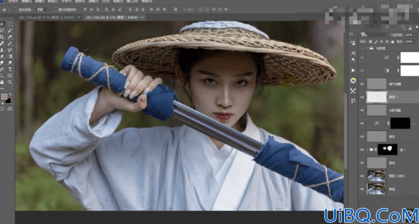
Task: Open the three-dot Edit Toolbar button
Action: click(x=2, y=88)
